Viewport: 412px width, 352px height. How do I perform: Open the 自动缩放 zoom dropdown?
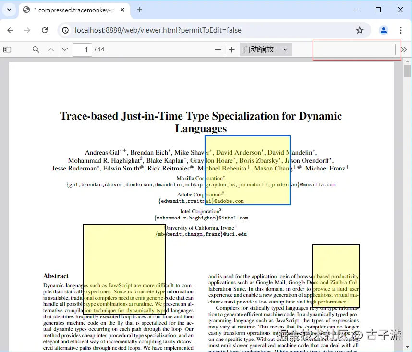click(x=266, y=49)
